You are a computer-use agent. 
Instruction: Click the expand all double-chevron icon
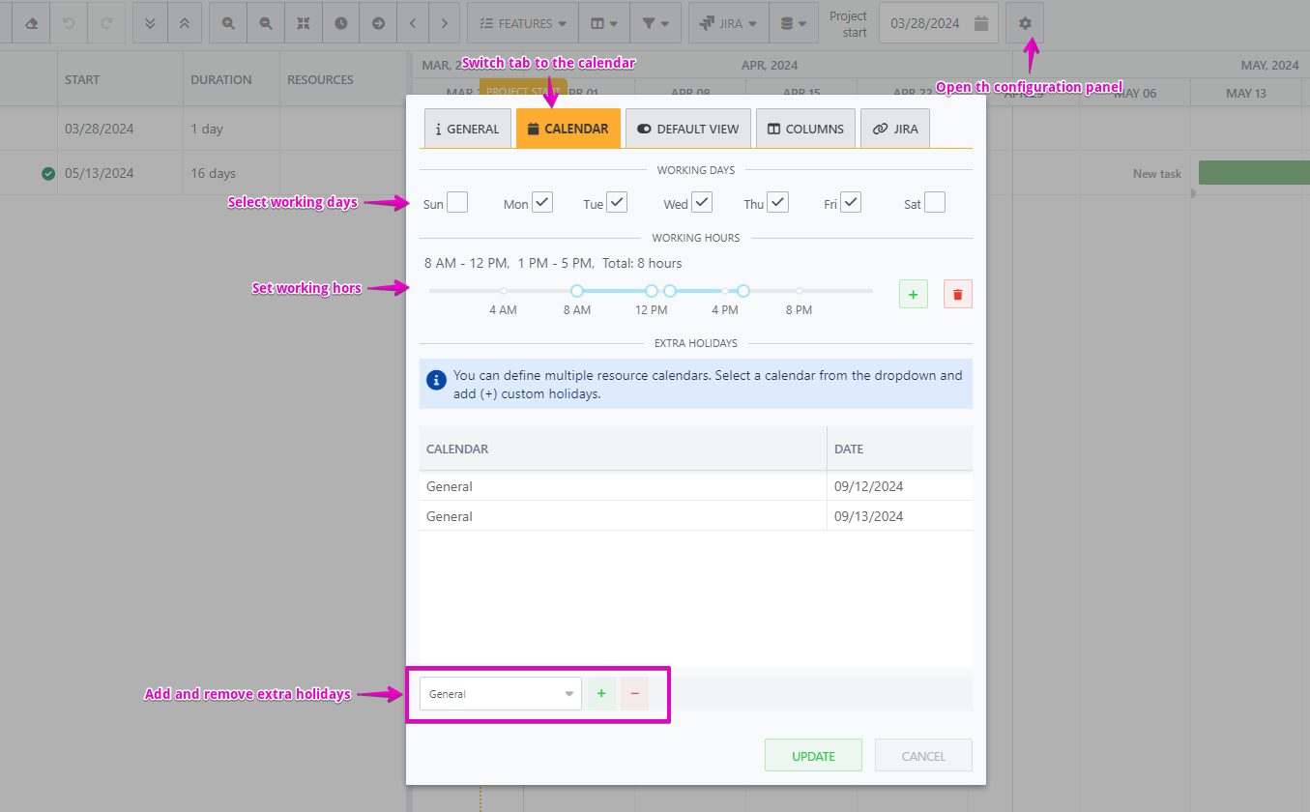click(x=150, y=23)
